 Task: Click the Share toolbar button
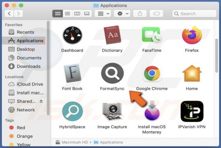[140, 14]
